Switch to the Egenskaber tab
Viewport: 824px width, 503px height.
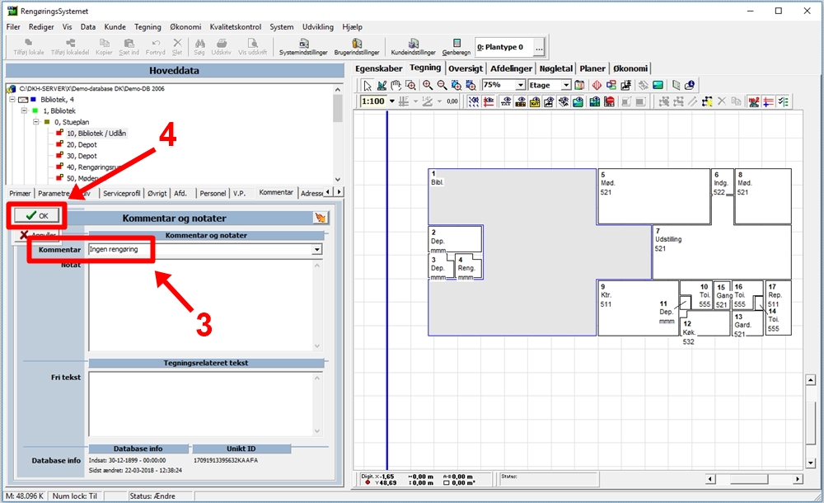click(x=378, y=68)
